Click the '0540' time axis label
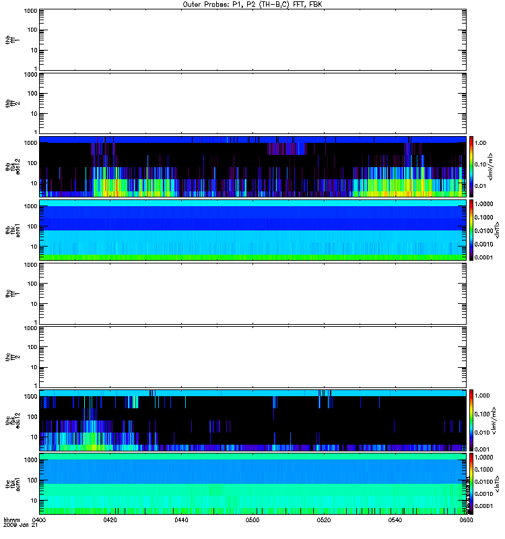This screenshot has height=539, width=505. tap(395, 520)
